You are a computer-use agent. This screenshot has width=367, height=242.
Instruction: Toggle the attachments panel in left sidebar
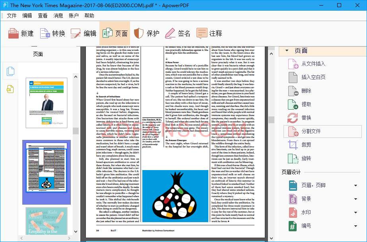(10, 88)
